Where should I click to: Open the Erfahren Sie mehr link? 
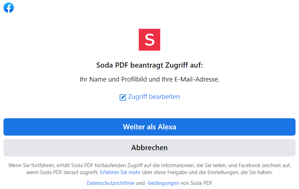[120, 172]
